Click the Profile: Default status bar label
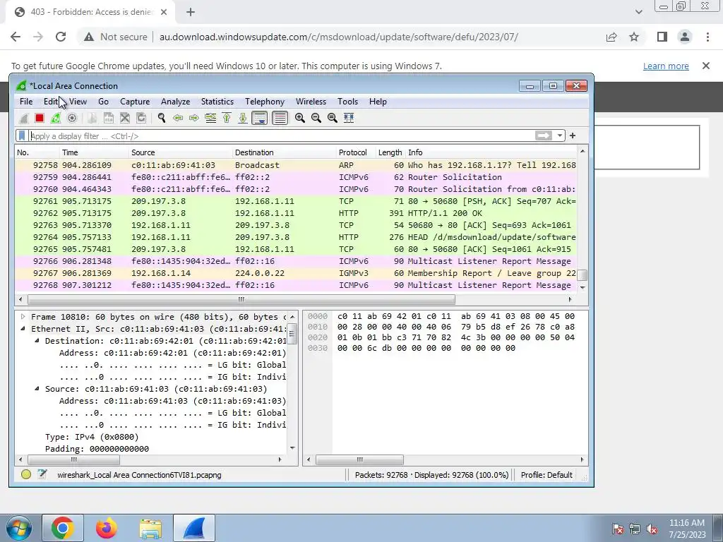723x542 pixels. [546, 475]
